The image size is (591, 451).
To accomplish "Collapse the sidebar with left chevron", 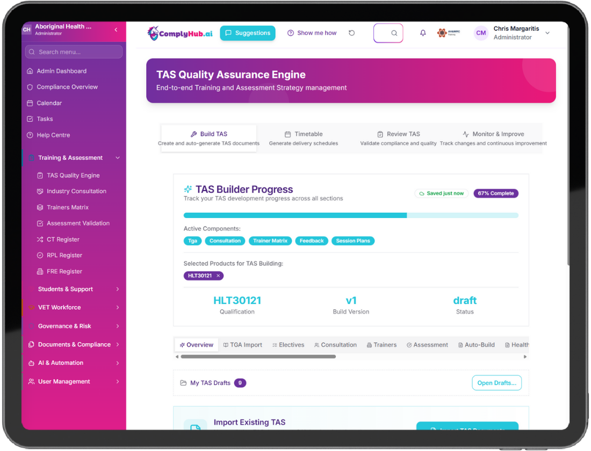I will point(116,30).
